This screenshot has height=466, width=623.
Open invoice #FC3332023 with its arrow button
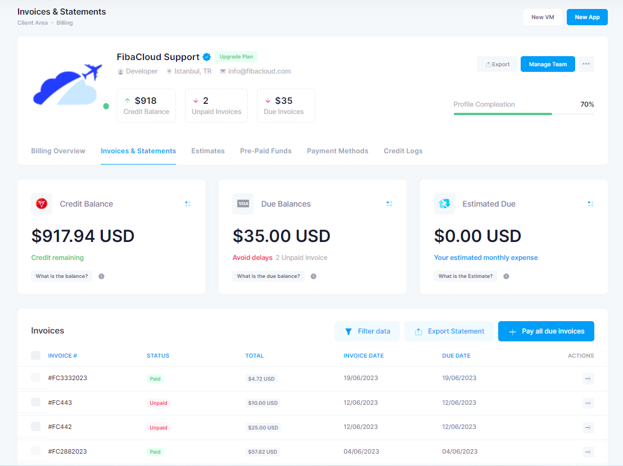pos(588,379)
